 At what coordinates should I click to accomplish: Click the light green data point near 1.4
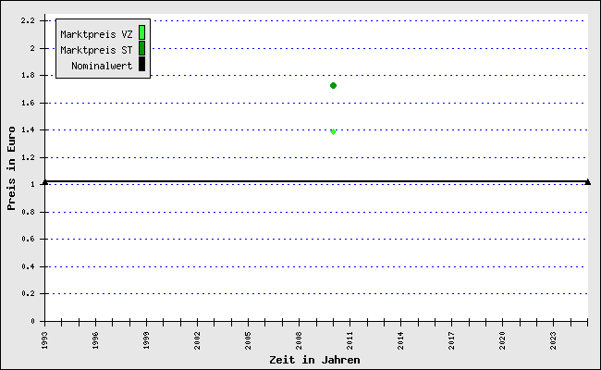pos(333,131)
